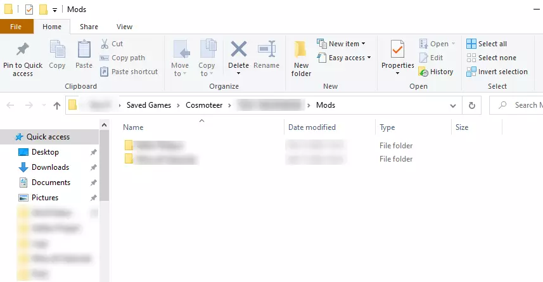Click the navigation pane scroll up arrow
543x282 pixels.
click(105, 125)
